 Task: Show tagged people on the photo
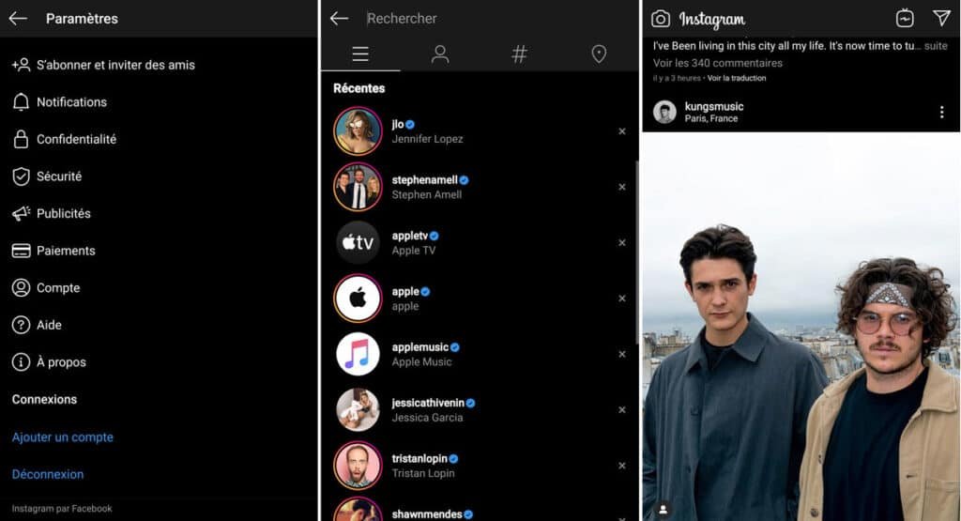click(663, 510)
